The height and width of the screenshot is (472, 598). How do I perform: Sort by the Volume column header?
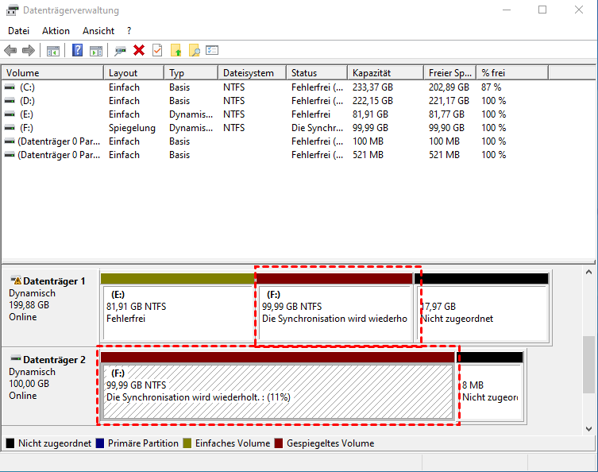[x=52, y=73]
